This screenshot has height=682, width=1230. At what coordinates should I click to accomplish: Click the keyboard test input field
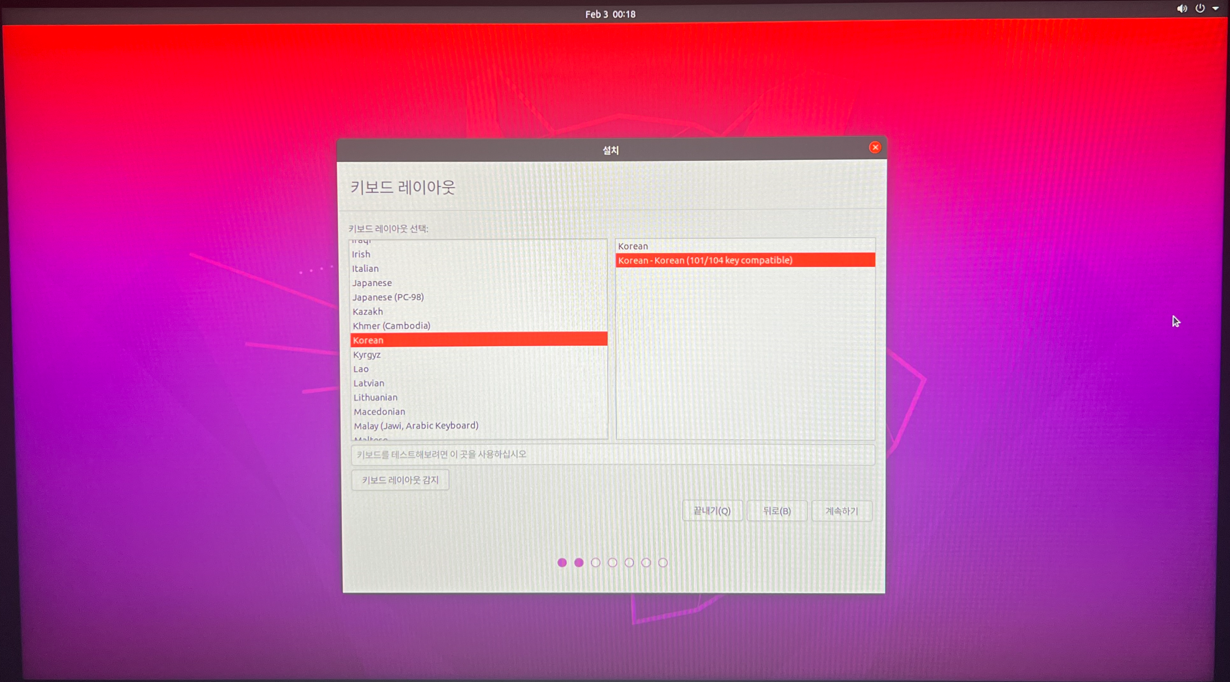point(612,454)
